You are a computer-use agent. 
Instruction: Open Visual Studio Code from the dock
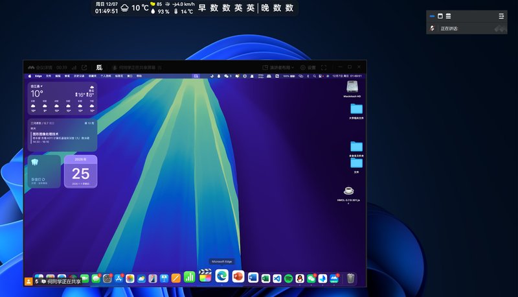(x=276, y=278)
